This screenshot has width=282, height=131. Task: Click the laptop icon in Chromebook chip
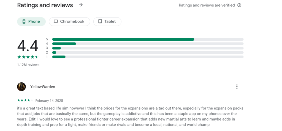56,21
